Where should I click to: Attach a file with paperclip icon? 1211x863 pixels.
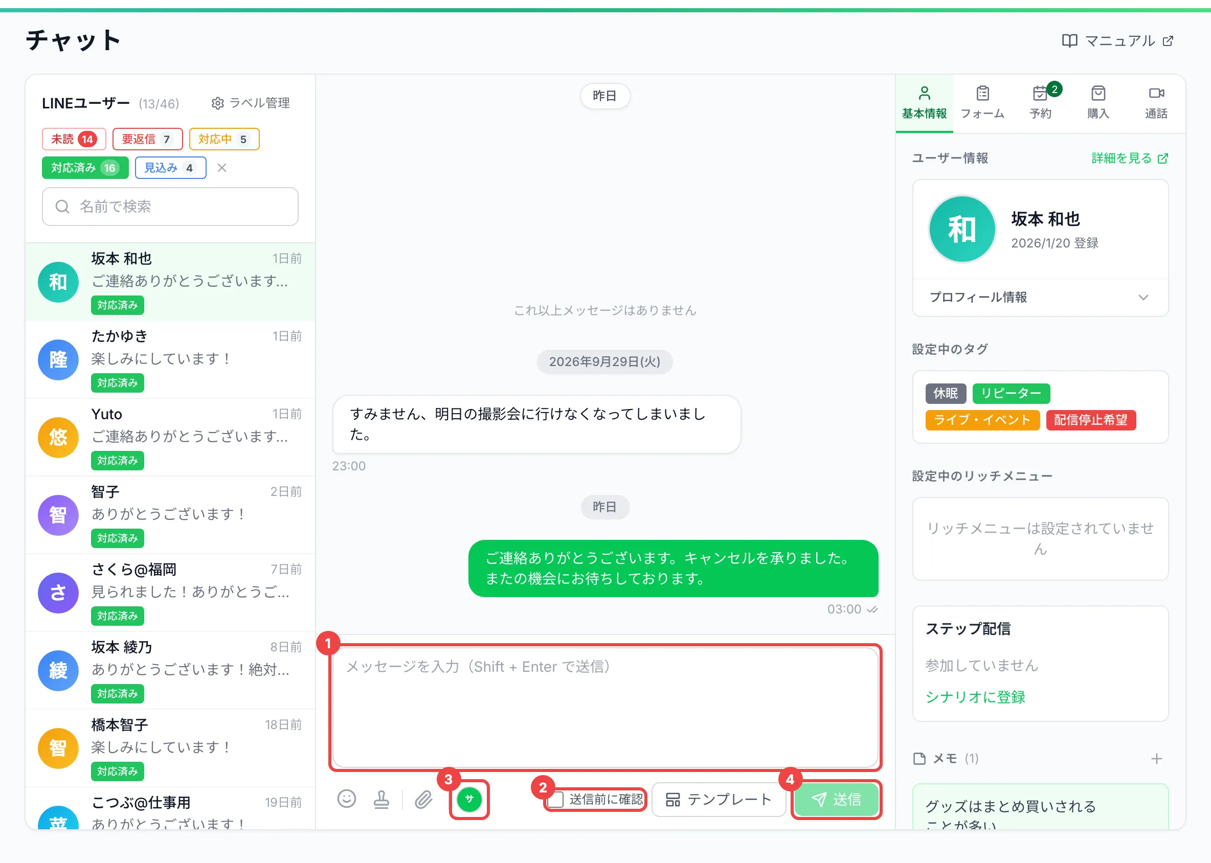pos(423,799)
